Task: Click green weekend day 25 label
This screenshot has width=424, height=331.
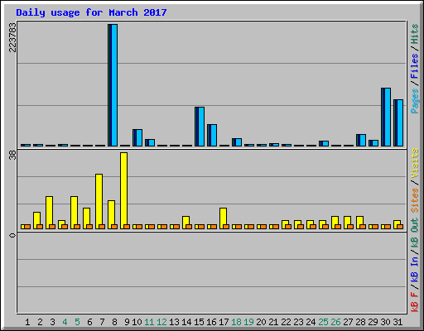Action: (x=323, y=322)
